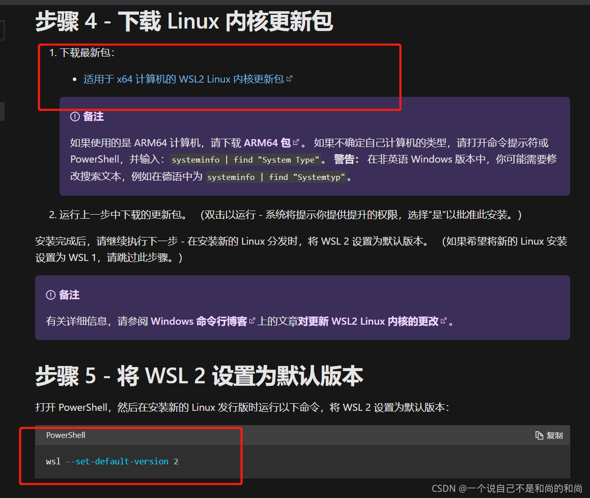Click the bold 警告： text in the note
The width and height of the screenshot is (590, 498).
tap(346, 160)
